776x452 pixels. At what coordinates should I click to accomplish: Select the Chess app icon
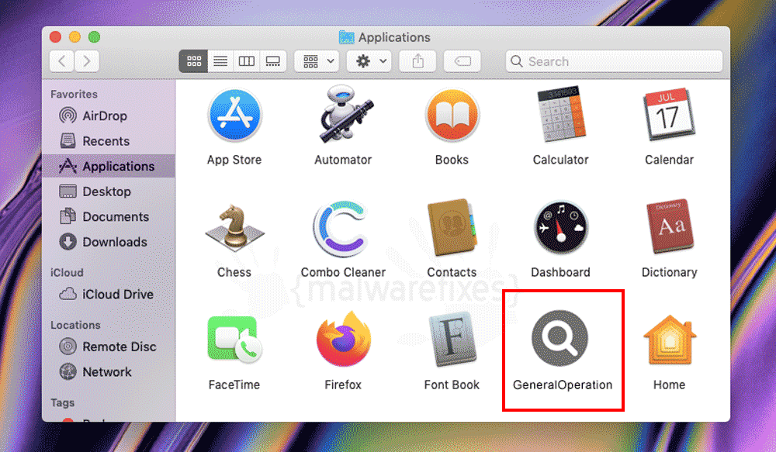pyautogui.click(x=234, y=227)
